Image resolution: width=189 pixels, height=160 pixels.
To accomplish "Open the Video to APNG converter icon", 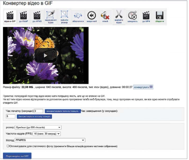I will pos(37,17).
